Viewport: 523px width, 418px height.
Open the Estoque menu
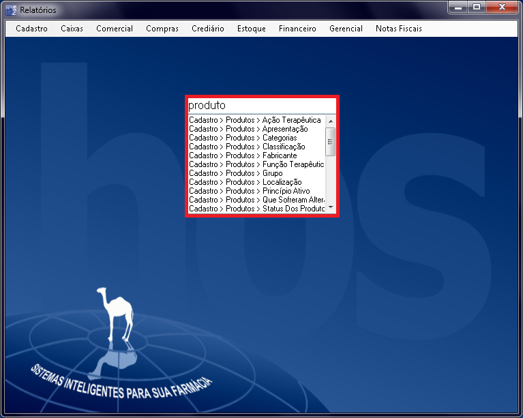(252, 29)
